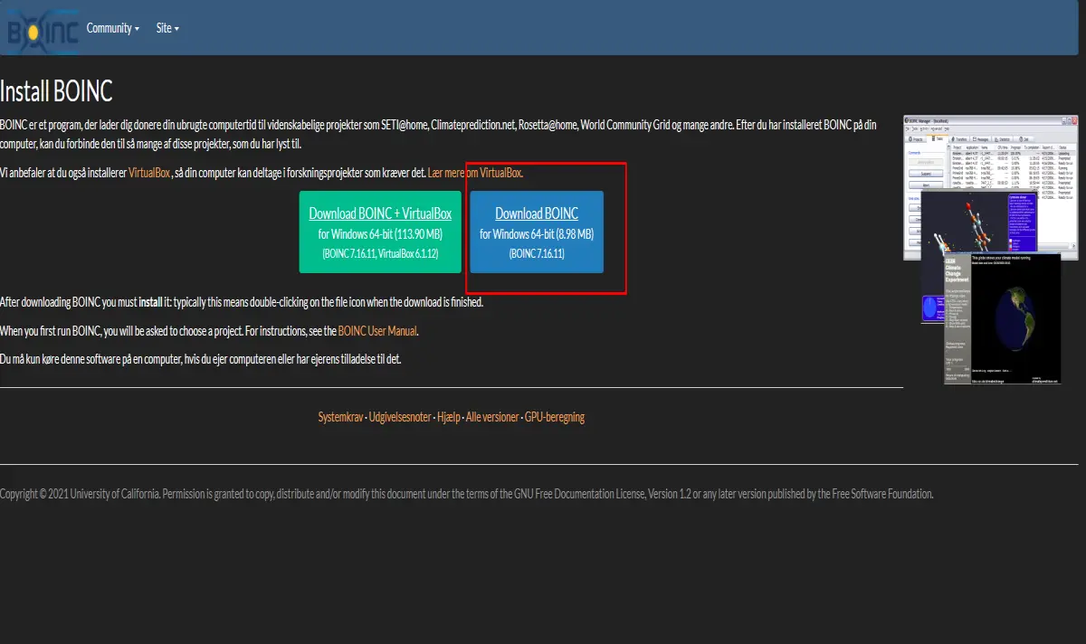This screenshot has height=644, width=1086.
Task: Click the blue Download BOINC button
Action: (537, 232)
